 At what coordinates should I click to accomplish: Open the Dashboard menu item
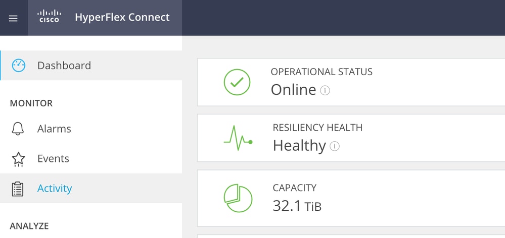[64, 66]
